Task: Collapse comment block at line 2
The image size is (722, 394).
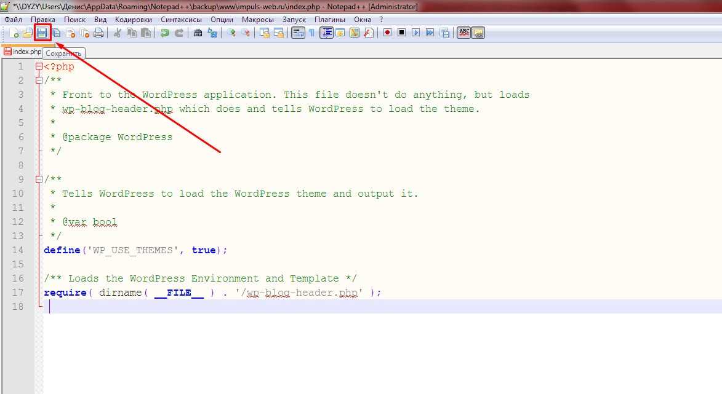Action: [x=39, y=81]
